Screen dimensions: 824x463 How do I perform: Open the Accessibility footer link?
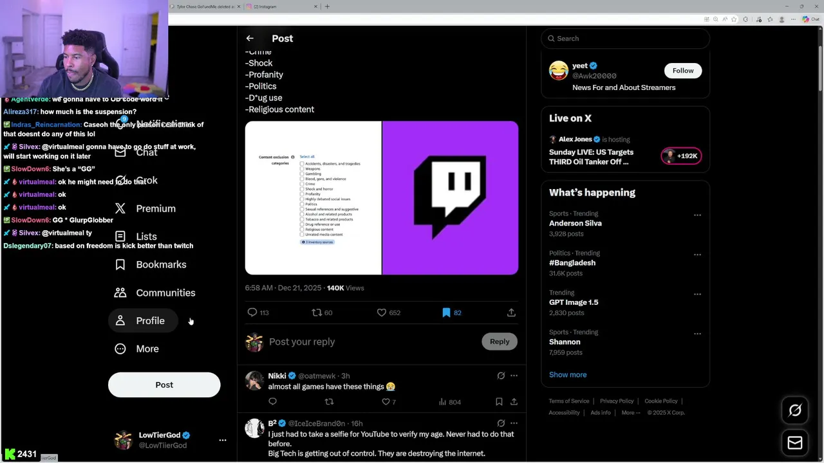point(565,413)
